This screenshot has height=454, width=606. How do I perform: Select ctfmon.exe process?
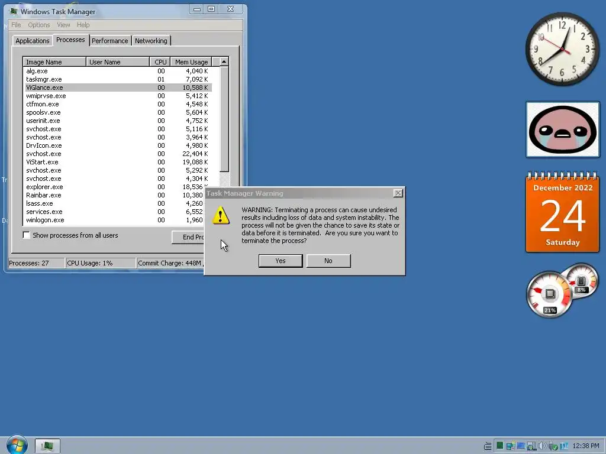tap(118, 104)
